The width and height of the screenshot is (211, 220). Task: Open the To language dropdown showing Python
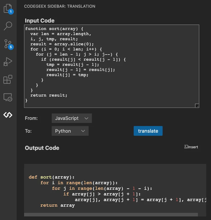(70, 131)
